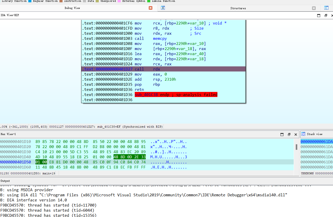Select the highlighted 'call rdx' line at 401D27
This screenshot has height=217, width=333.
[163, 69]
